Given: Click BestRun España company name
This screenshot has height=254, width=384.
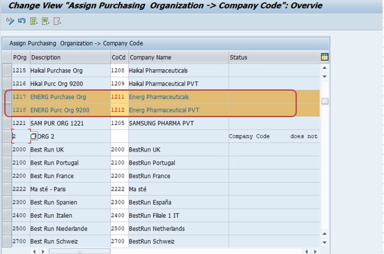Looking at the screenshot, I should tap(150, 202).
